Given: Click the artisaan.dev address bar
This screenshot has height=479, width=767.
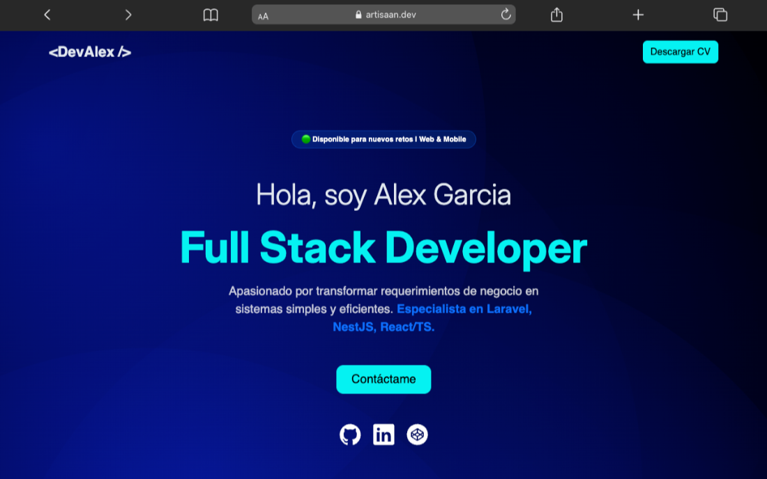Looking at the screenshot, I should [383, 15].
